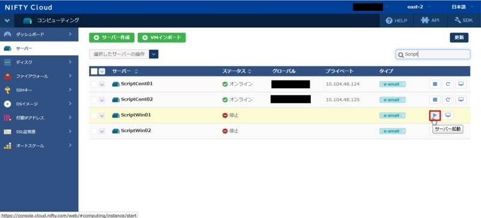This screenshot has width=481, height=218.
Task: Click e-small type badge for ScriptWin01
Action: 393,115
